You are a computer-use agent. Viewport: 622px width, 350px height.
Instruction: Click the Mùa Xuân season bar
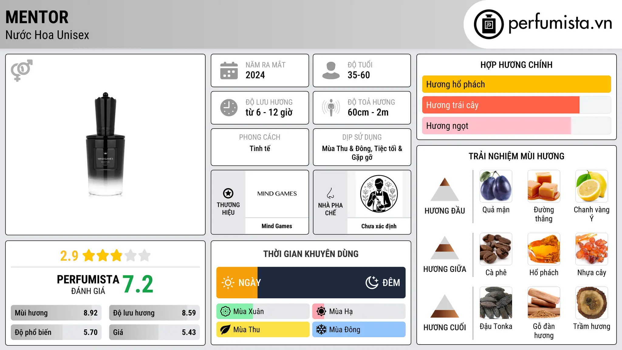[x=263, y=311]
